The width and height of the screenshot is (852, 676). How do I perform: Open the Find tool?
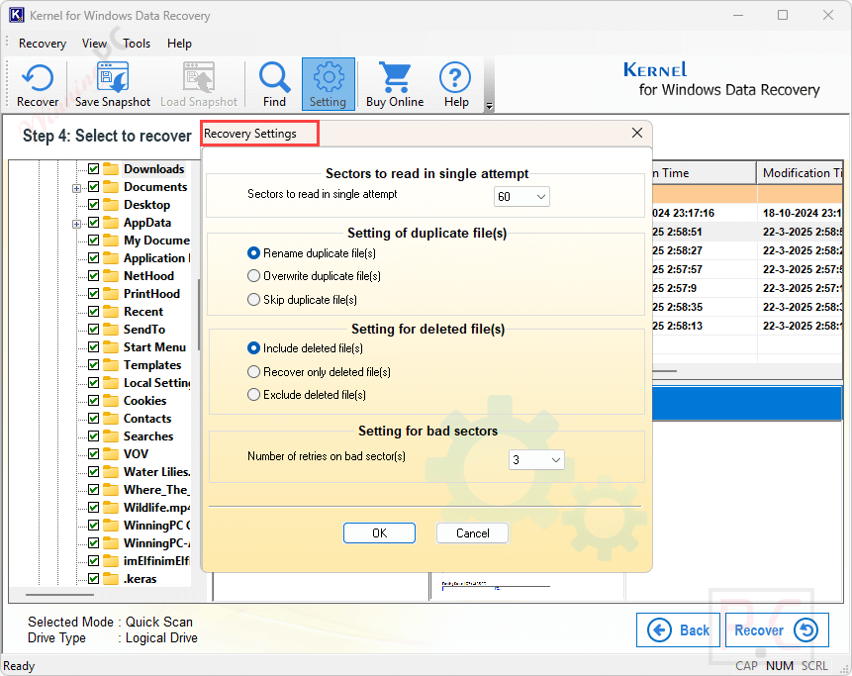[274, 85]
